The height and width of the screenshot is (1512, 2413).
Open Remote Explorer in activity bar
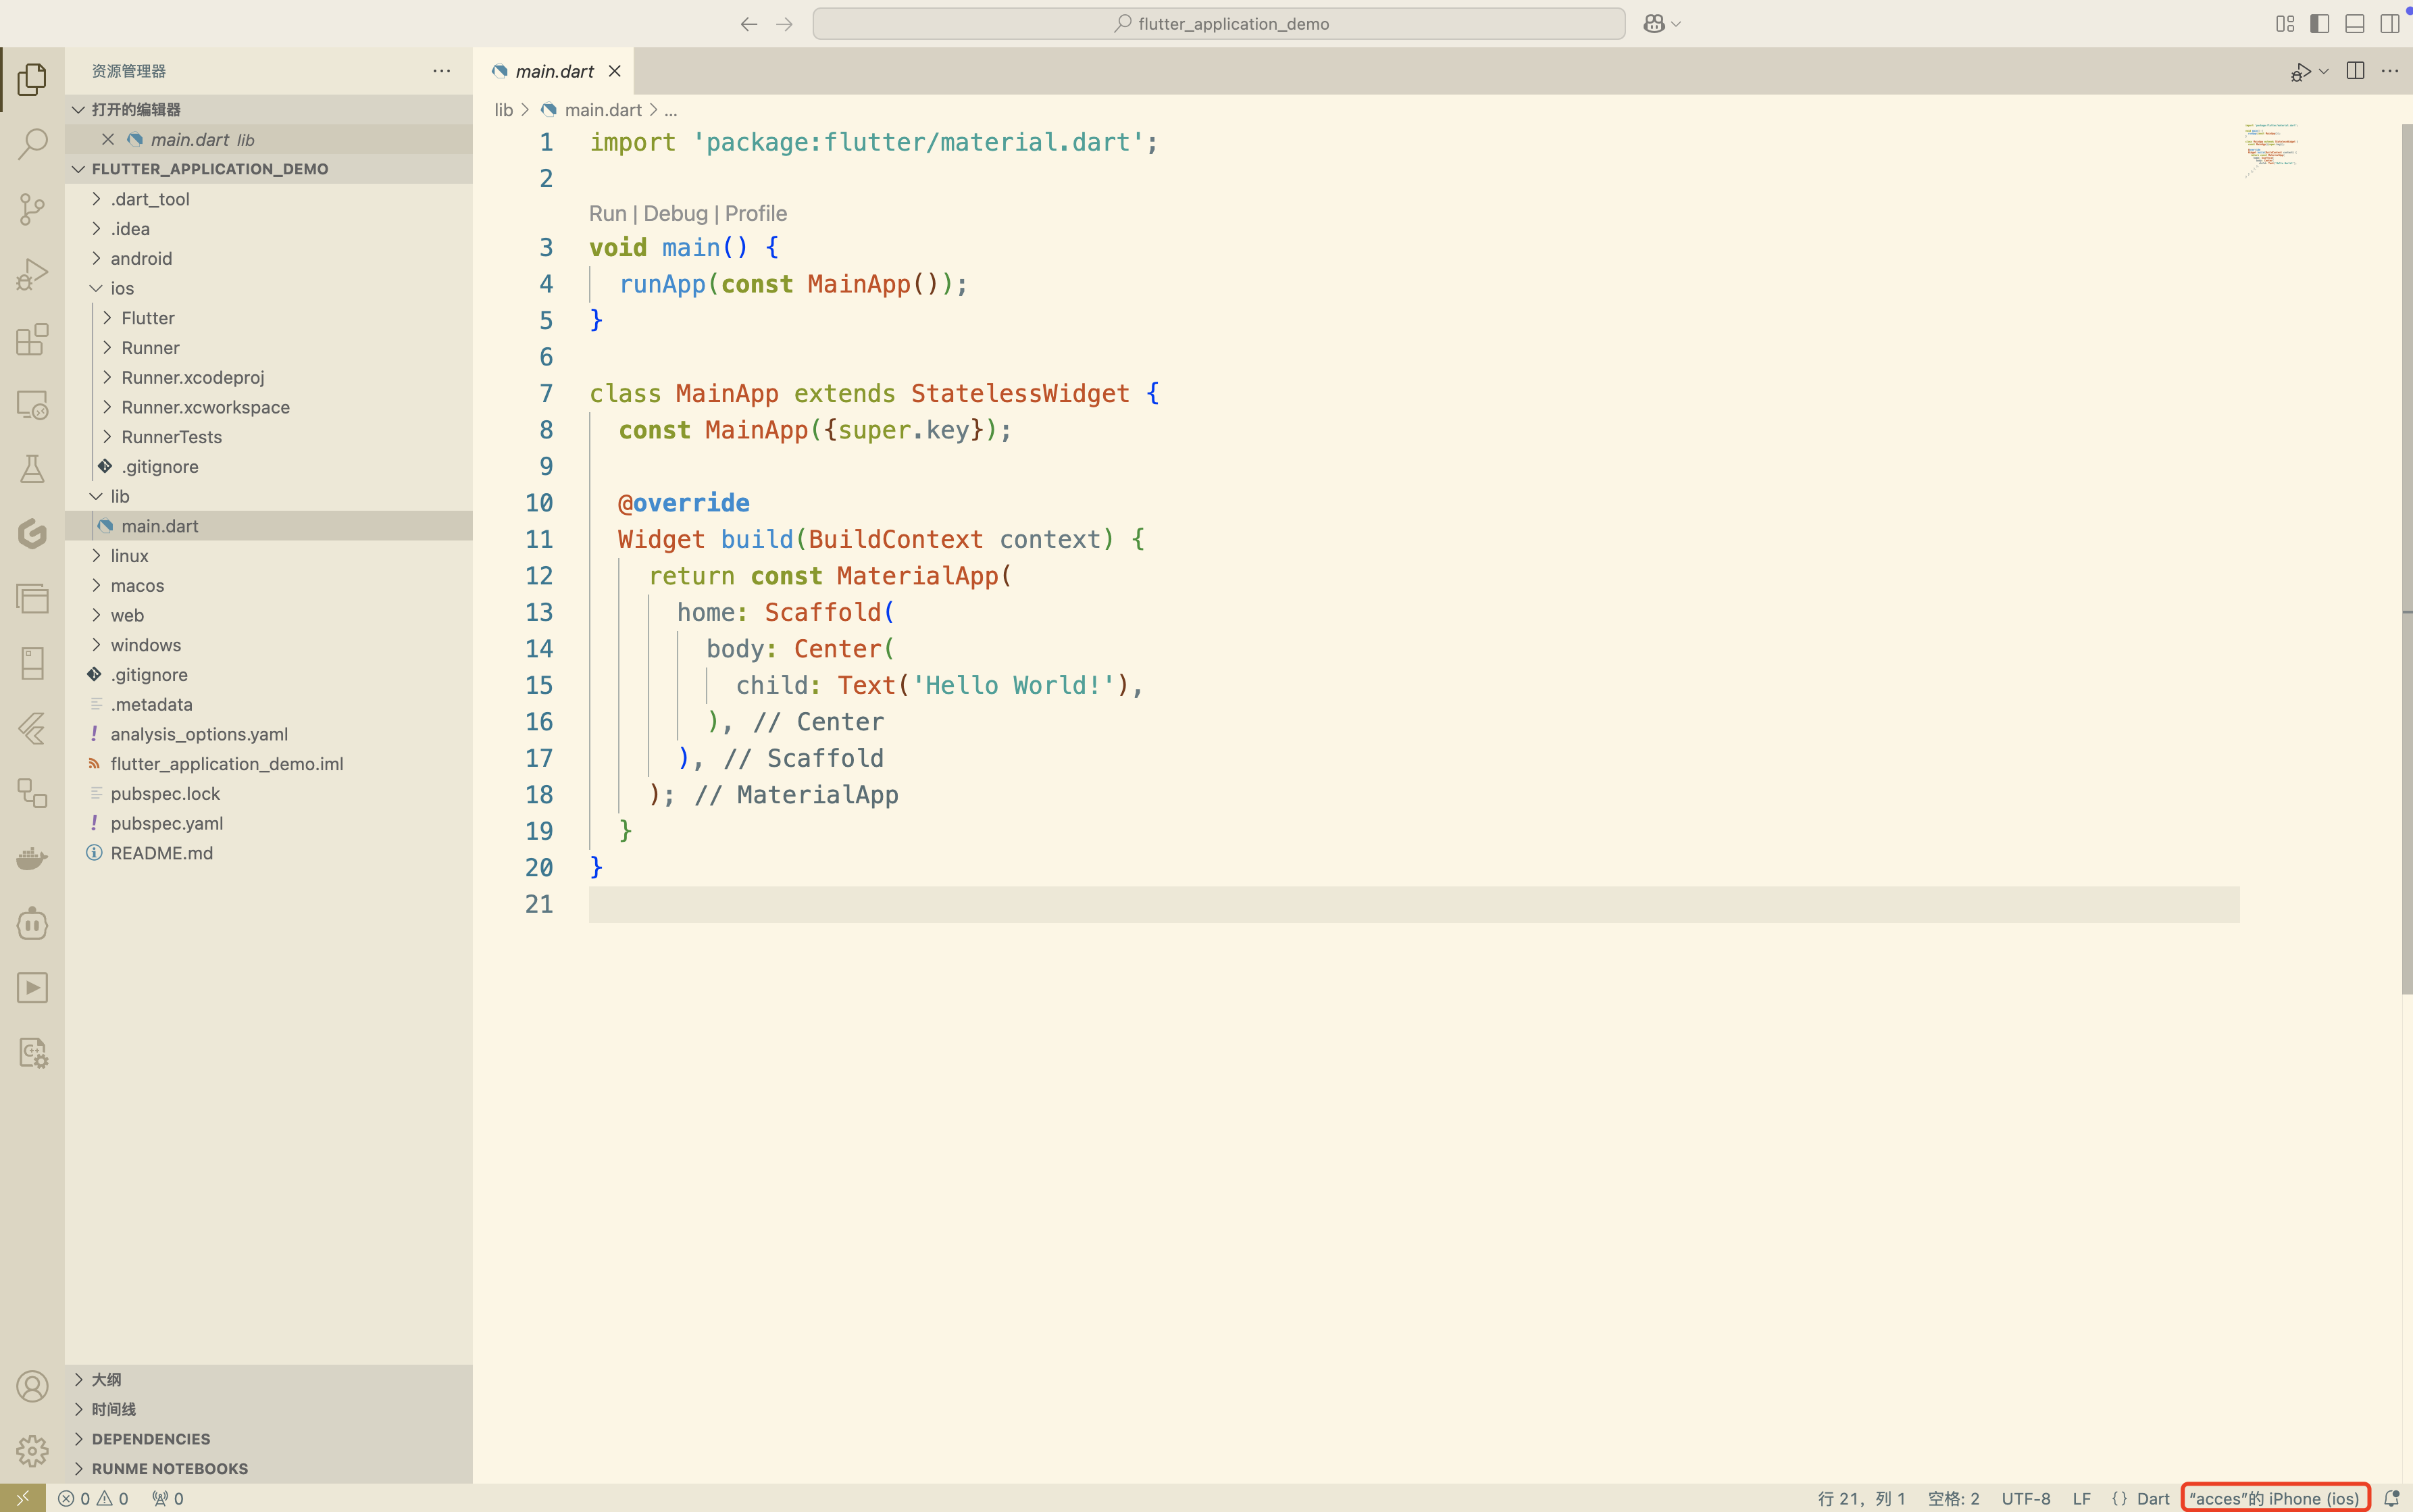tap(32, 404)
